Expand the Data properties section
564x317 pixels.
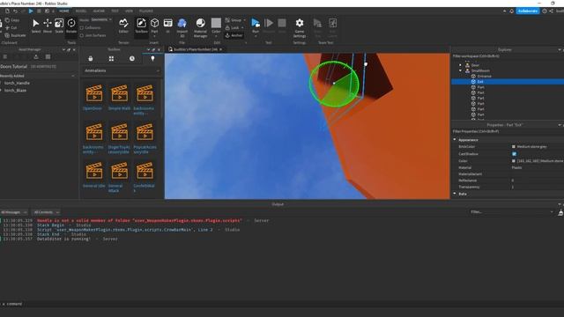455,194
